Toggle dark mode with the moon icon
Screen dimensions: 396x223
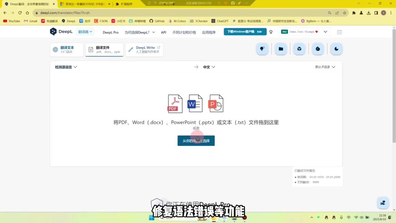[x=336, y=49]
